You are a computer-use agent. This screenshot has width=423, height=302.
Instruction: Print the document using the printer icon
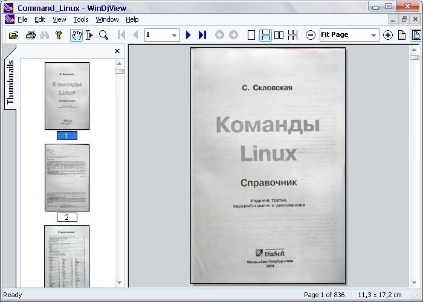pos(30,35)
